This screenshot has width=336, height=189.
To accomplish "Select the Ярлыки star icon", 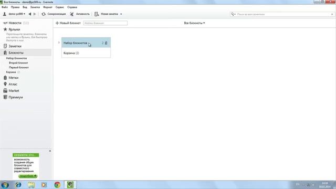I will tap(5, 29).
